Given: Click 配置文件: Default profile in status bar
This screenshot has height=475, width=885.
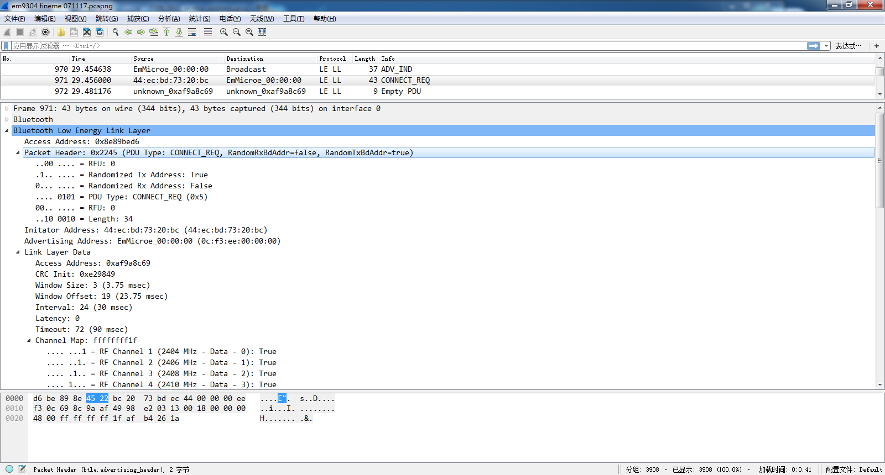Looking at the screenshot, I should point(853,469).
